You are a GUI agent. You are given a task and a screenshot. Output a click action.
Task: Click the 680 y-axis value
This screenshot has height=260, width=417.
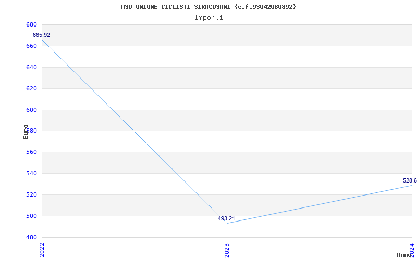[x=31, y=24]
